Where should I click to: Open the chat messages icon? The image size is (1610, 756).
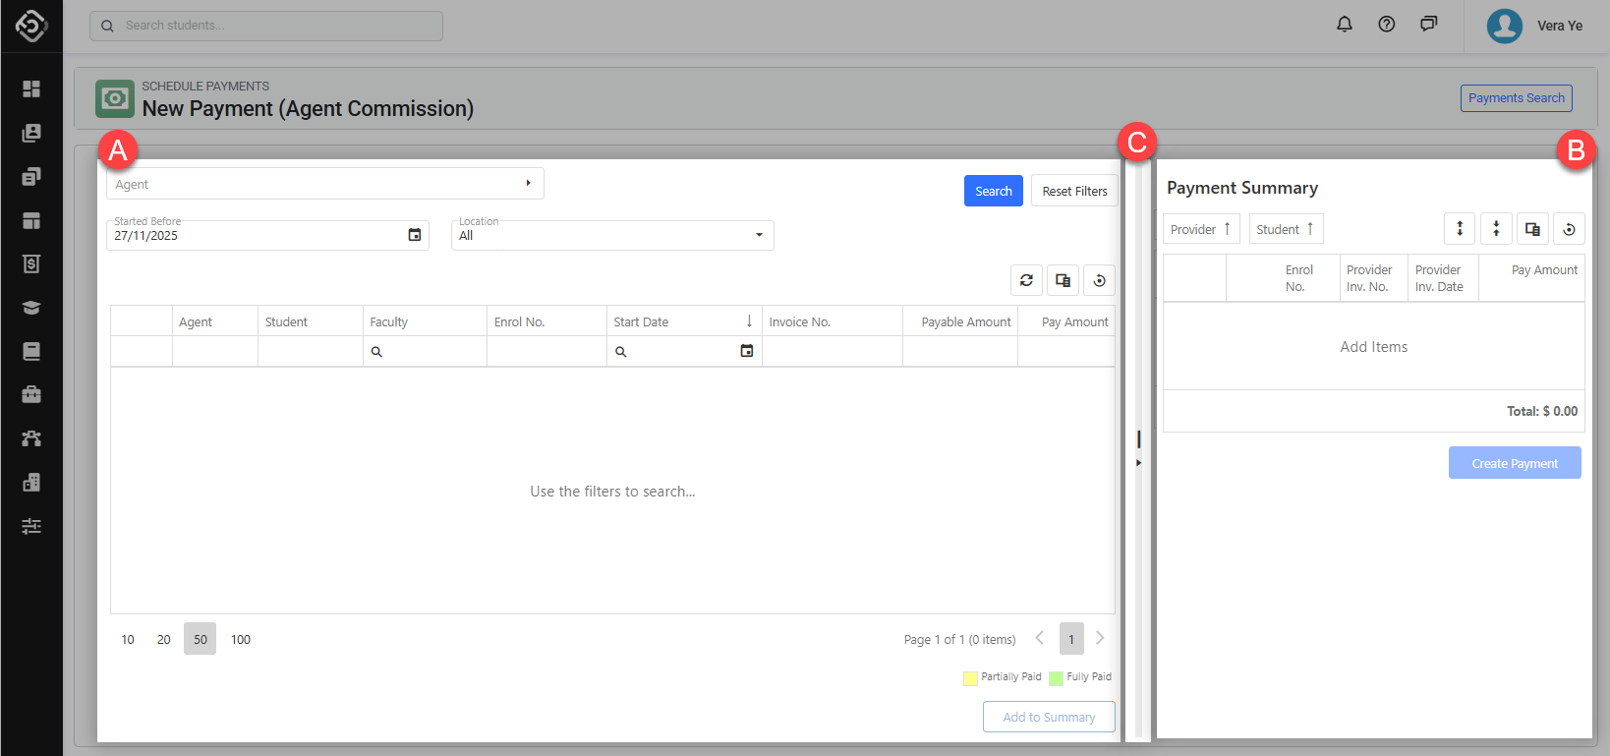pyautogui.click(x=1428, y=25)
